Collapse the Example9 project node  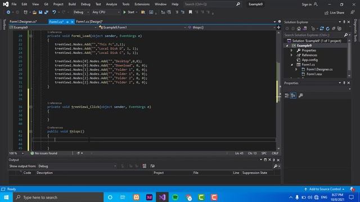pos(287,45)
